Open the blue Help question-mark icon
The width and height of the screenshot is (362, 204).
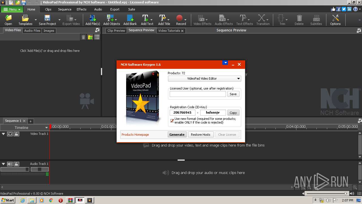tap(355, 9)
